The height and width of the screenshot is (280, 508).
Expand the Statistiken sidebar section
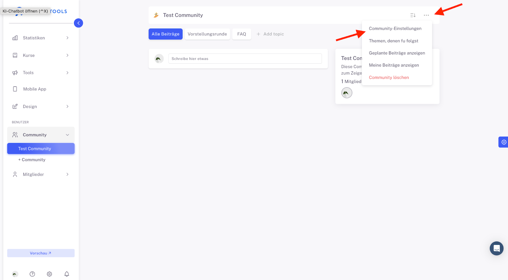point(41,38)
